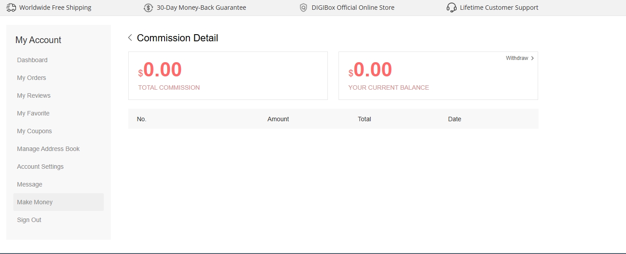The width and height of the screenshot is (626, 254).
Task: Click the chevron next to Withdraw
Action: [x=532, y=58]
